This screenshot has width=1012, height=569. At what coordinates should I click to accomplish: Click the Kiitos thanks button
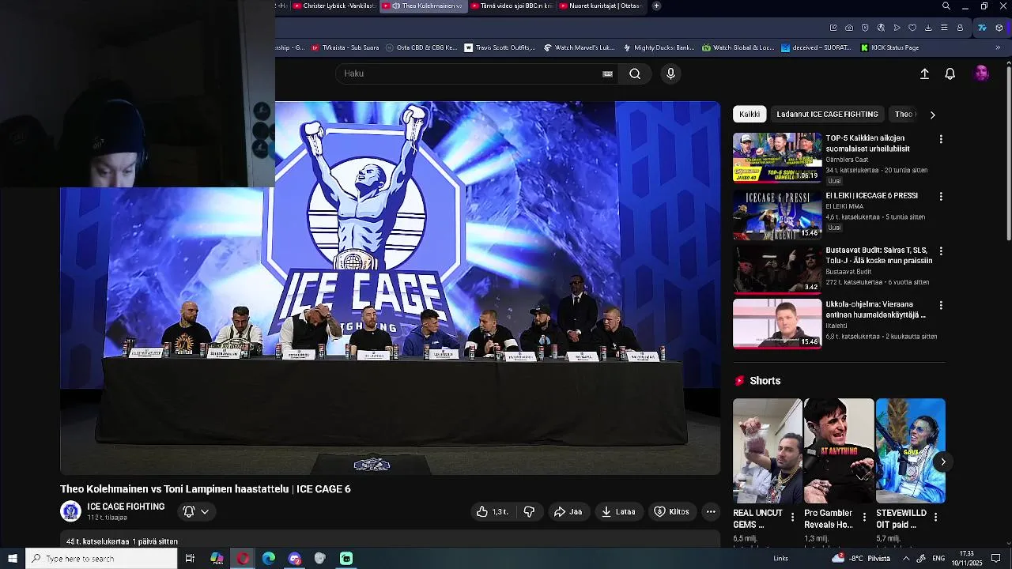pos(671,512)
